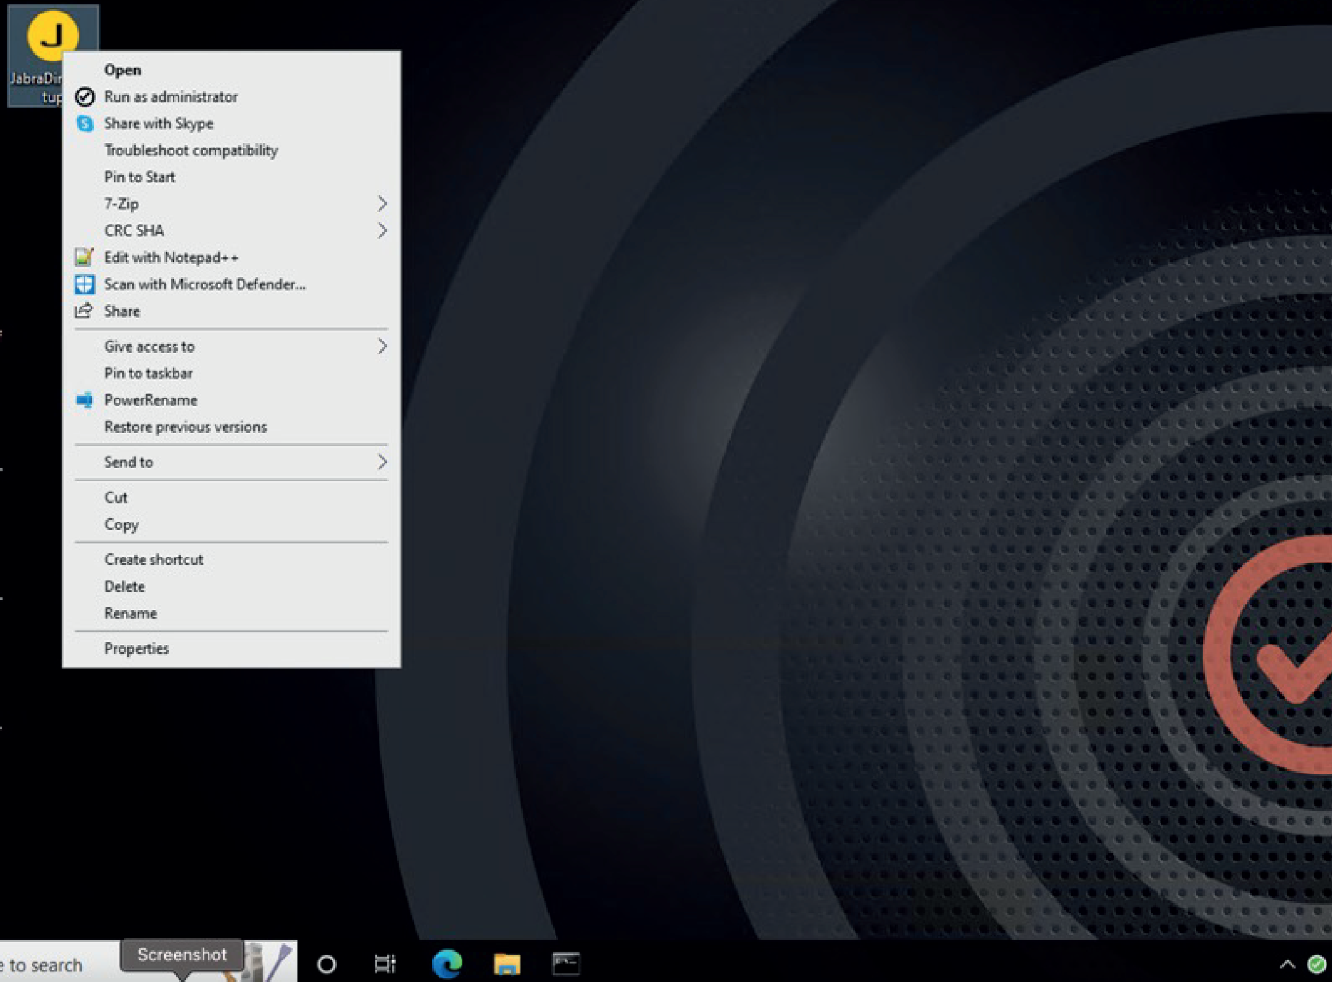
Task: Click the Share arrow icon
Action: pos(83,310)
